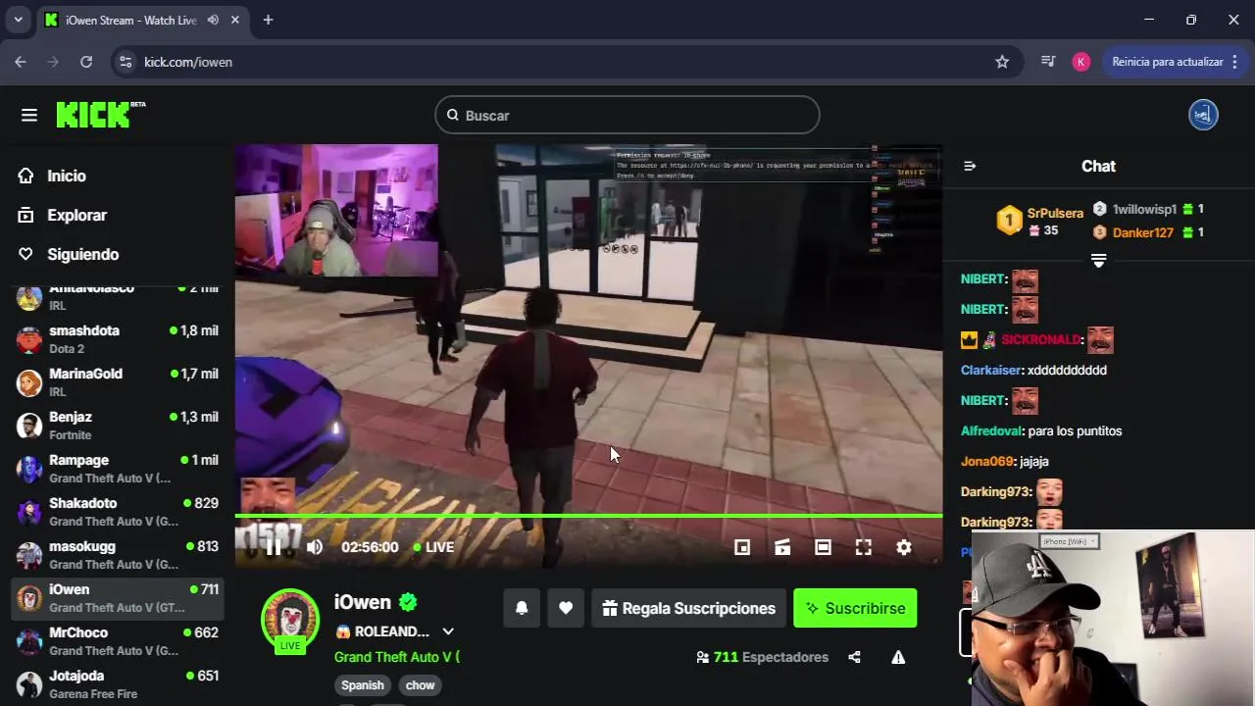Screen dimensions: 1255x706
Task: Click Danker127 in leaderboard
Action: coord(1142,232)
